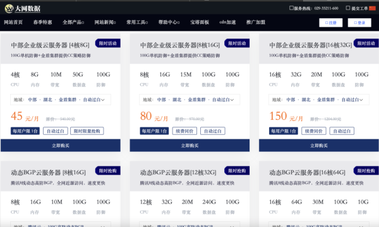379x227 pixels.
Task: Click 每用户限1台 tag on 150元 card
Action: click(284, 131)
